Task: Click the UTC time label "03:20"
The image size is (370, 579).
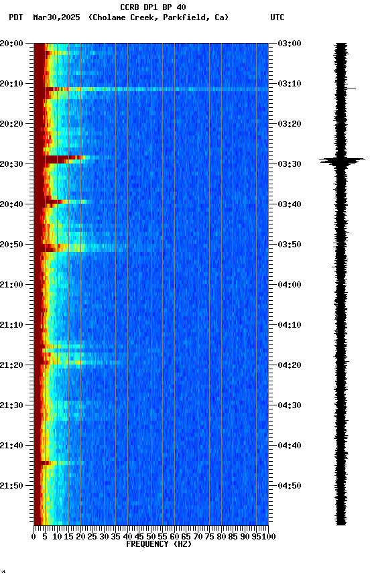Action: 290,124
